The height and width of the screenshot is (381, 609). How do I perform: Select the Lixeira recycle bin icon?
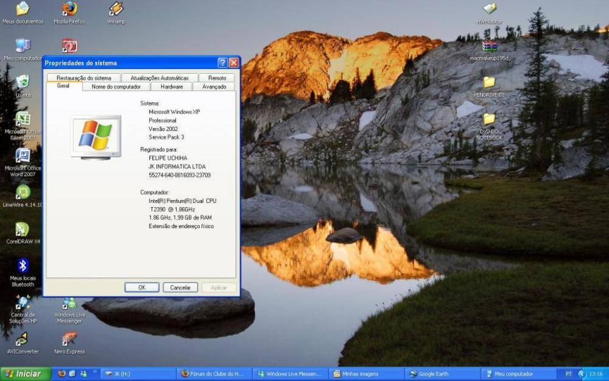[23, 86]
